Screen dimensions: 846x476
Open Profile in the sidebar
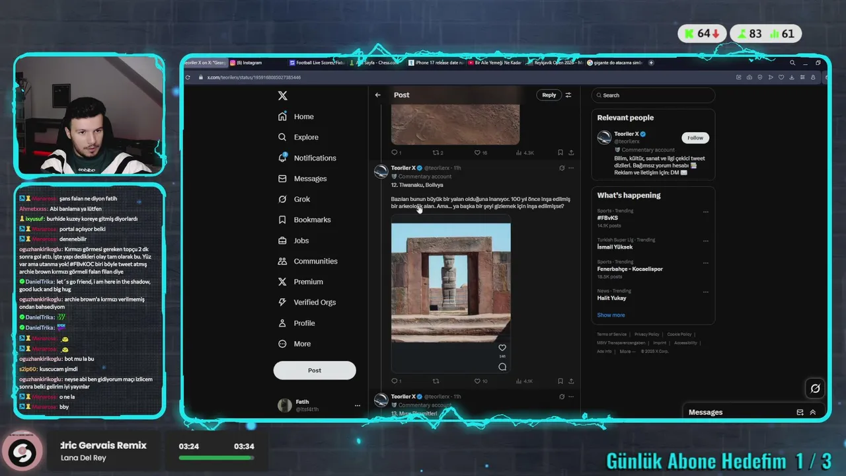(296, 323)
